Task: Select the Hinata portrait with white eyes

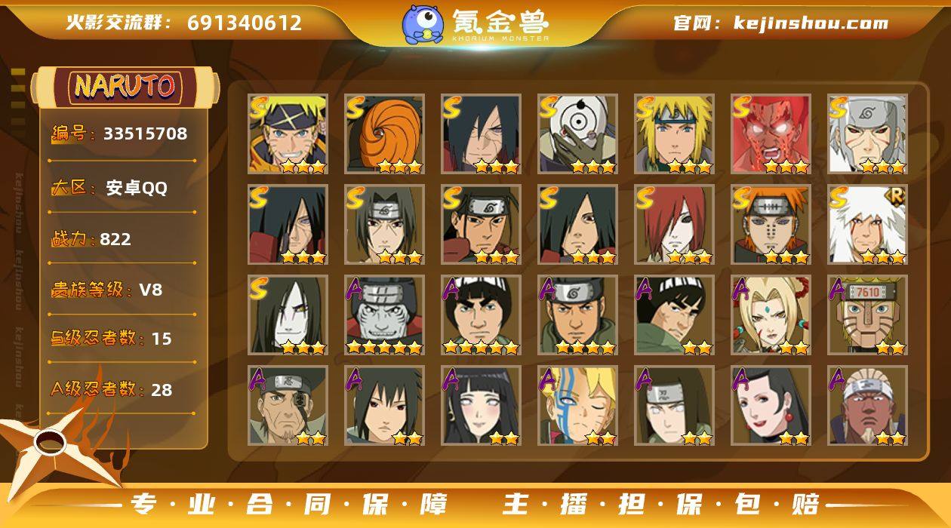Action: tap(481, 405)
